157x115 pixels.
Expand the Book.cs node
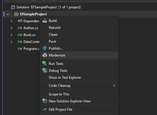click(12, 35)
